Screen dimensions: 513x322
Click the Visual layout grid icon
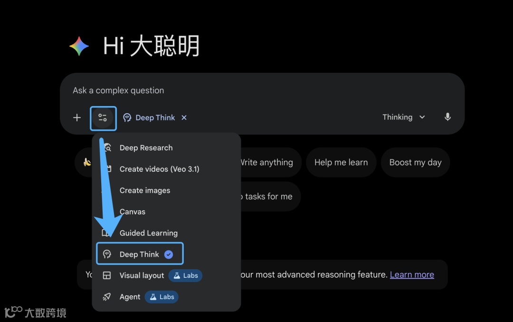click(x=107, y=275)
